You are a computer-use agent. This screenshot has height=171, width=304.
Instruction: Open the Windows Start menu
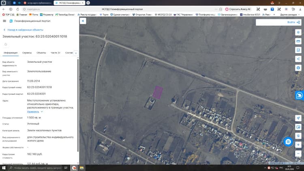tap(4, 168)
